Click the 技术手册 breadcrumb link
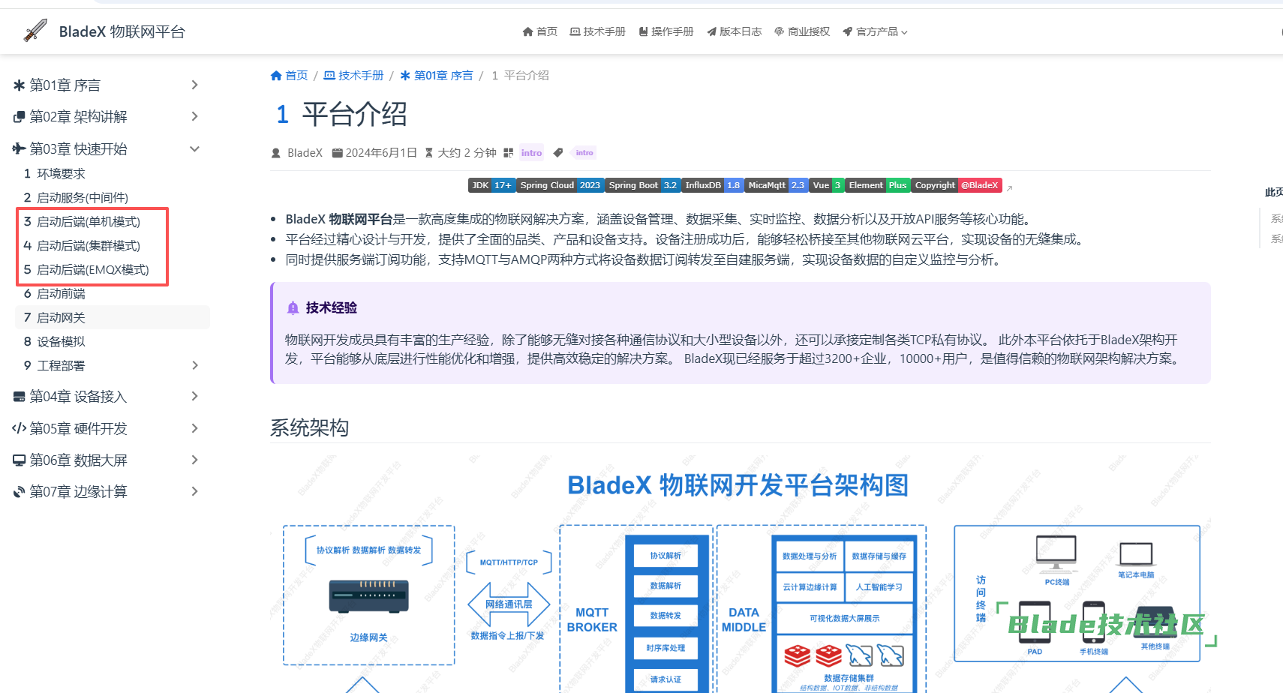The width and height of the screenshot is (1283, 693). (x=360, y=76)
